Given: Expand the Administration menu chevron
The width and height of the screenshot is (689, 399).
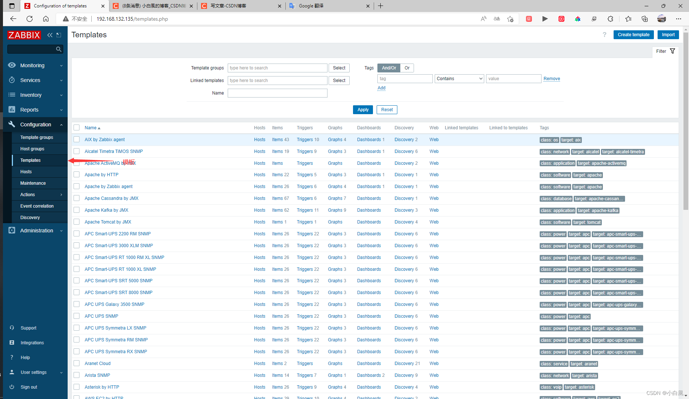Looking at the screenshot, I should click(61, 231).
